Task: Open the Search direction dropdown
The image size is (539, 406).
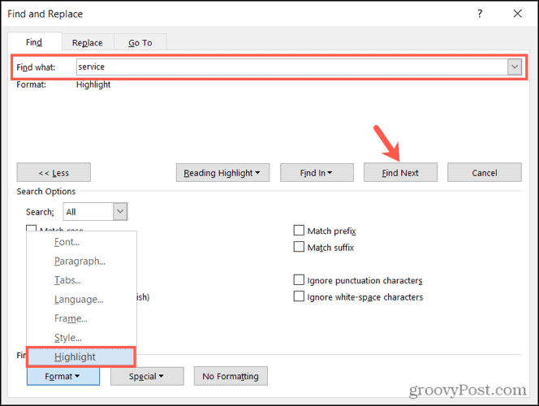Action: [119, 212]
